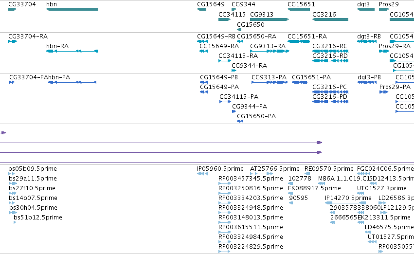Click the CG15649-RB transcript label

(x=216, y=36)
